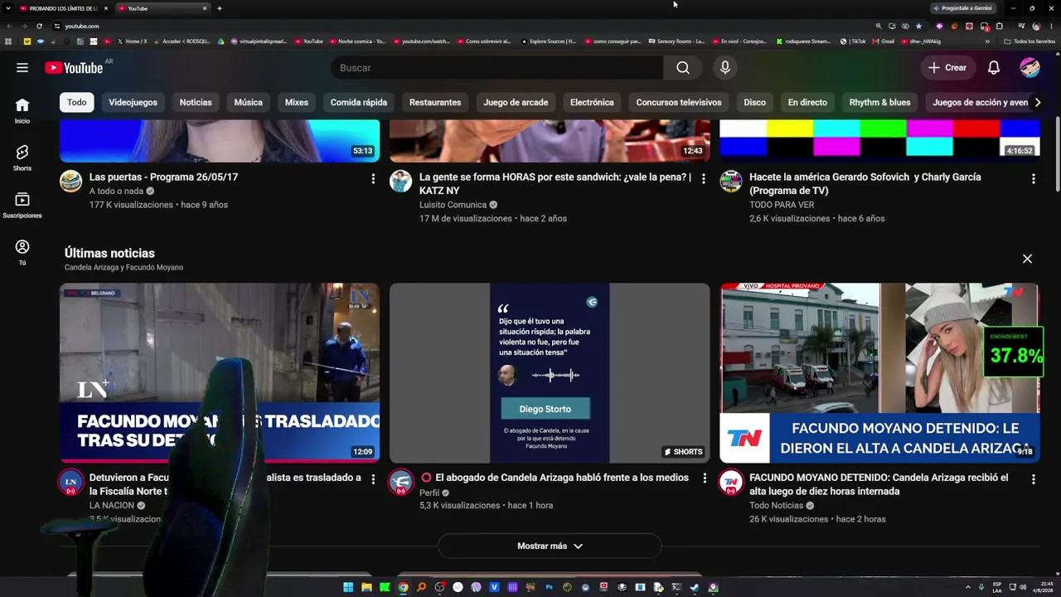
Task: Open the account avatar menu
Action: [1030, 68]
